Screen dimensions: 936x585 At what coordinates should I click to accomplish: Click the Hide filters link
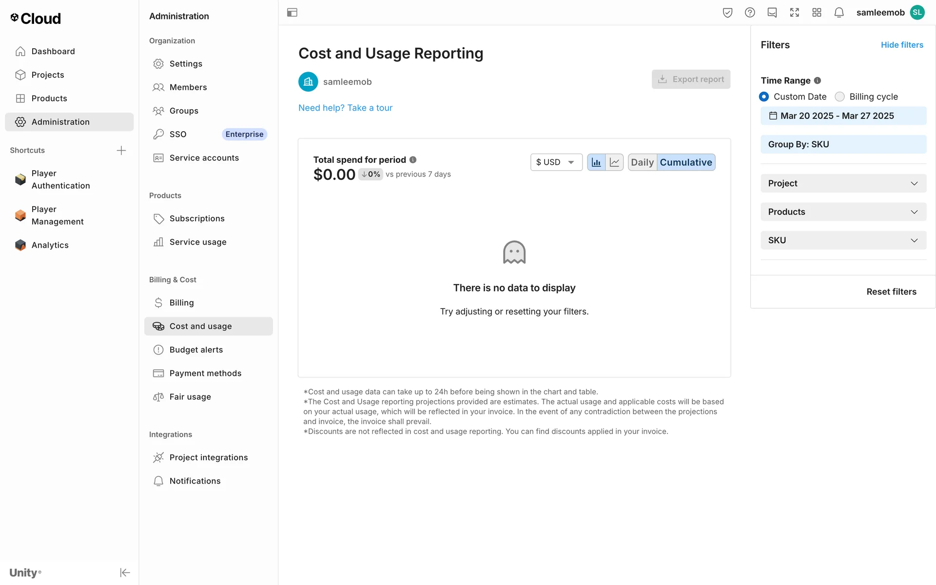click(x=902, y=45)
